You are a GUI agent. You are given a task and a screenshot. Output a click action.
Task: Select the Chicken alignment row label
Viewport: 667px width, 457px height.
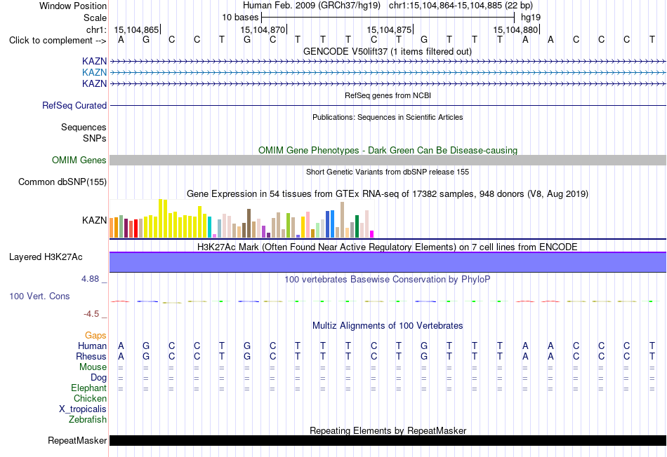pos(90,398)
